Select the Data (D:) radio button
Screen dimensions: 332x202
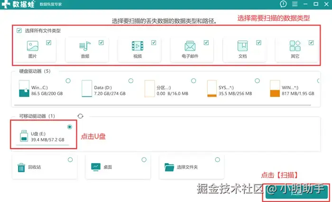(131, 81)
